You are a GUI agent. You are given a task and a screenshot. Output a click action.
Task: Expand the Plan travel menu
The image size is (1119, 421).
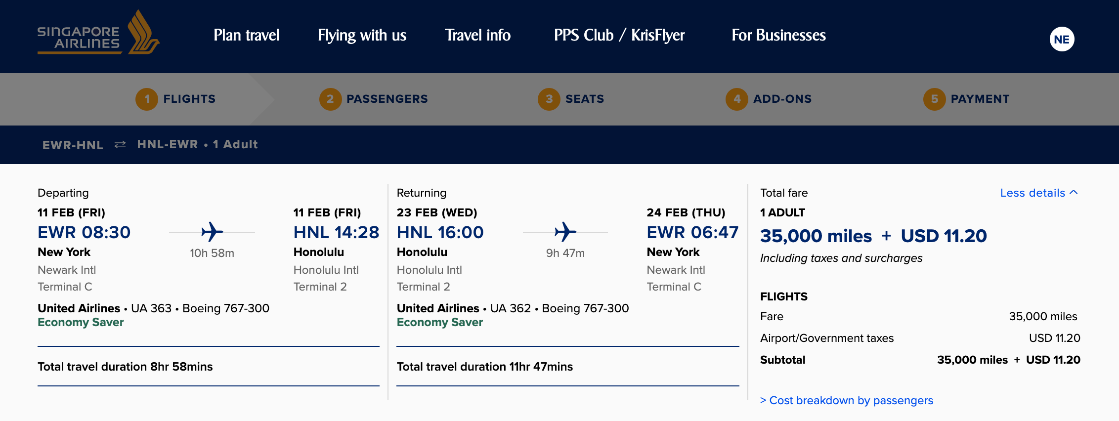[246, 35]
